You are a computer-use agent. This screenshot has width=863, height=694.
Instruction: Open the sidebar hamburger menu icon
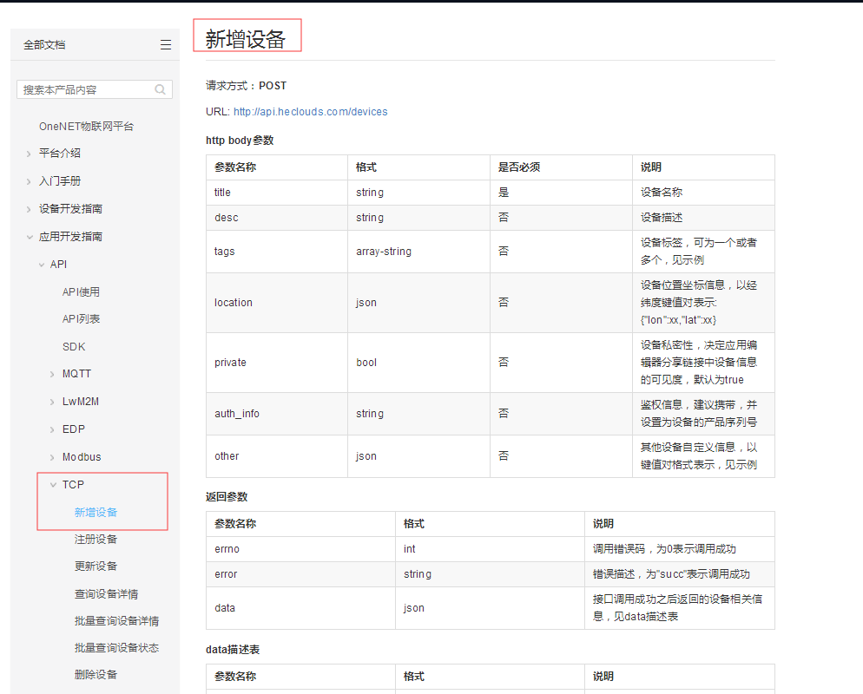point(165,44)
